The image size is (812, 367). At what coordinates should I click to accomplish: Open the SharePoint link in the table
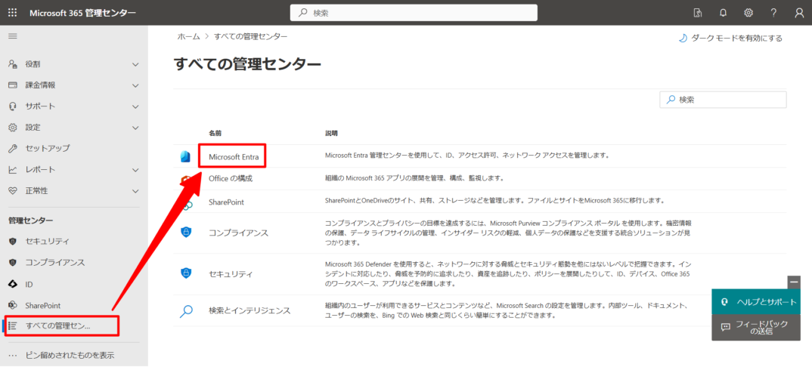pyautogui.click(x=226, y=202)
